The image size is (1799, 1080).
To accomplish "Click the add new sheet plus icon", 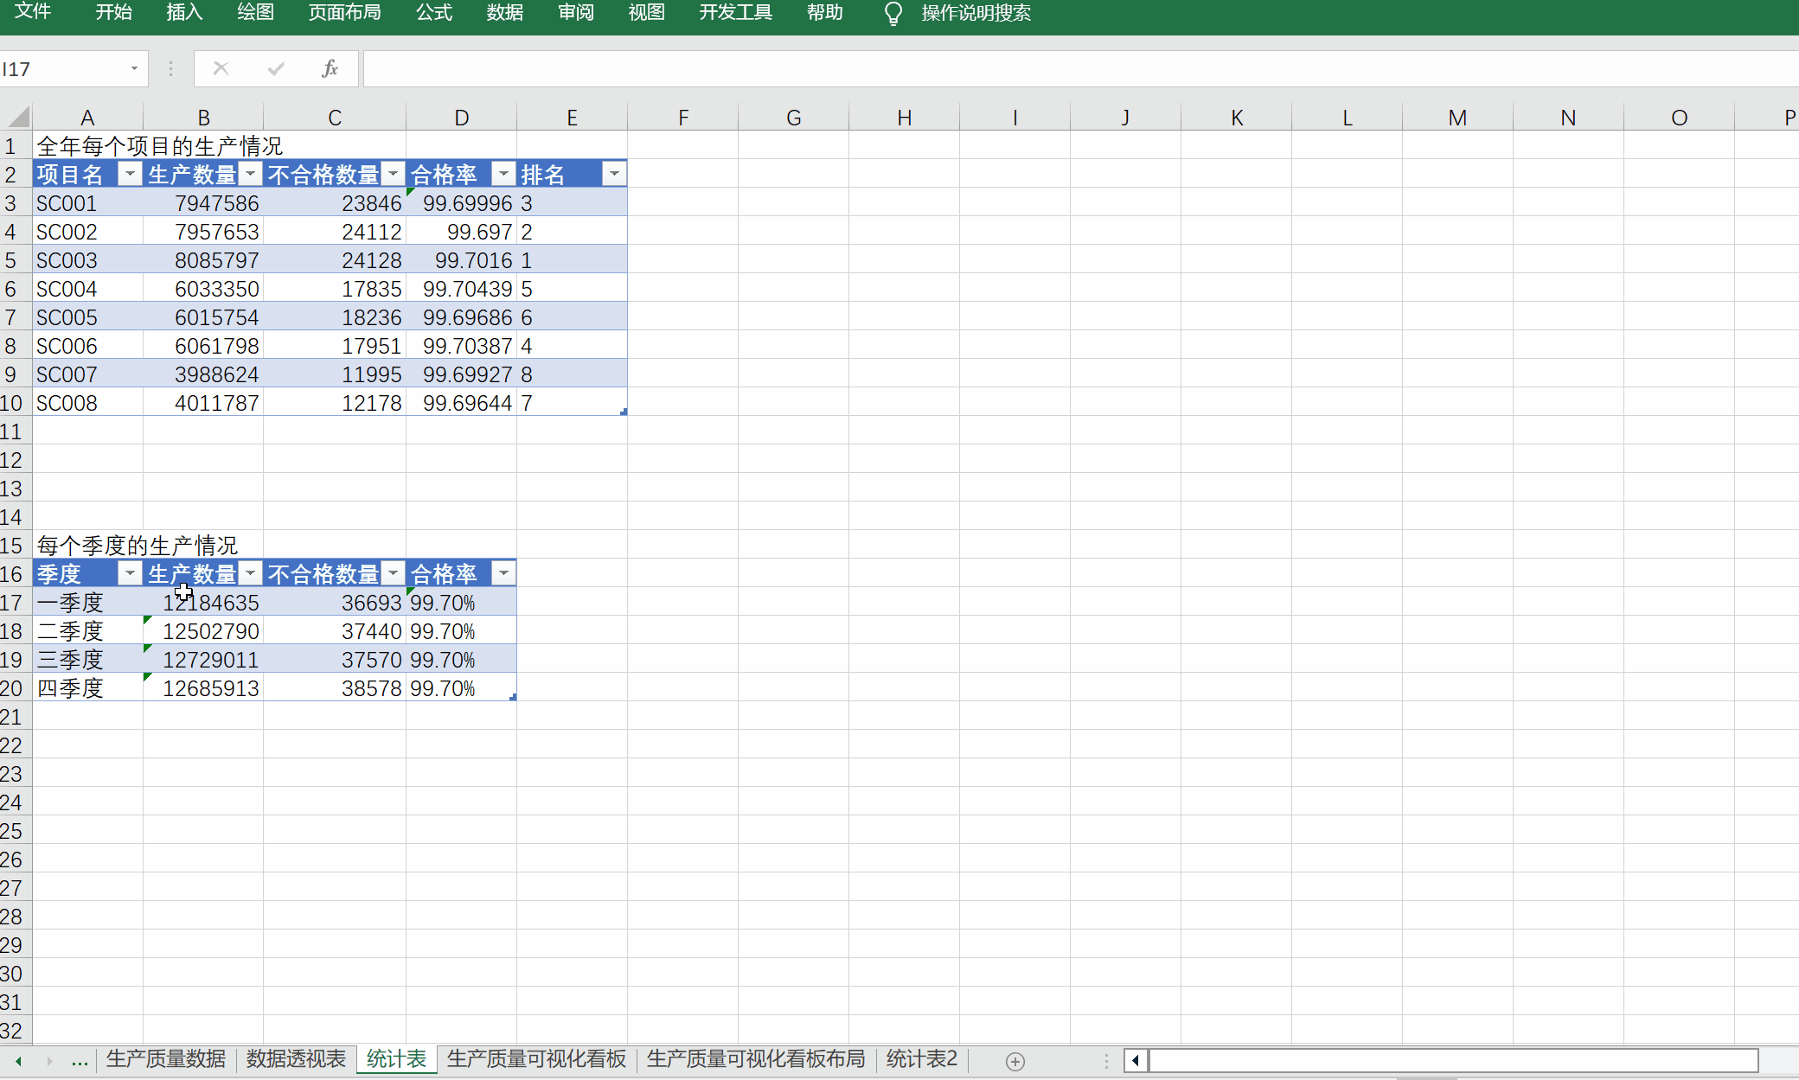I will tap(1015, 1061).
